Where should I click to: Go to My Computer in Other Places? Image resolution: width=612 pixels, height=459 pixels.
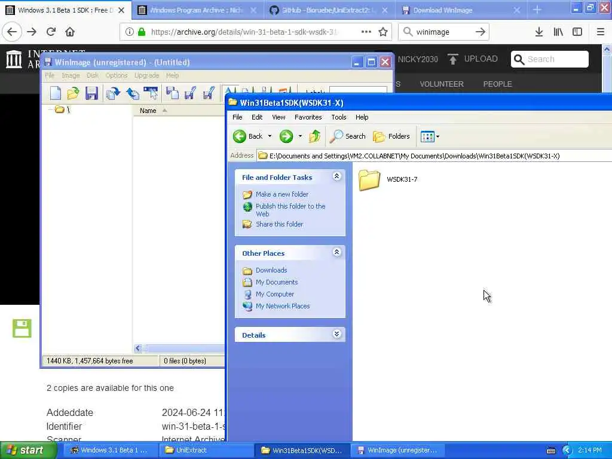tap(275, 294)
